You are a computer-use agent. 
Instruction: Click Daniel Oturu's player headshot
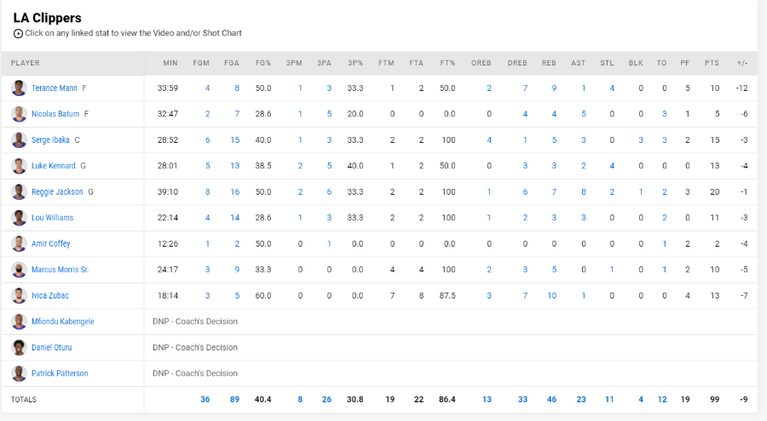[19, 347]
